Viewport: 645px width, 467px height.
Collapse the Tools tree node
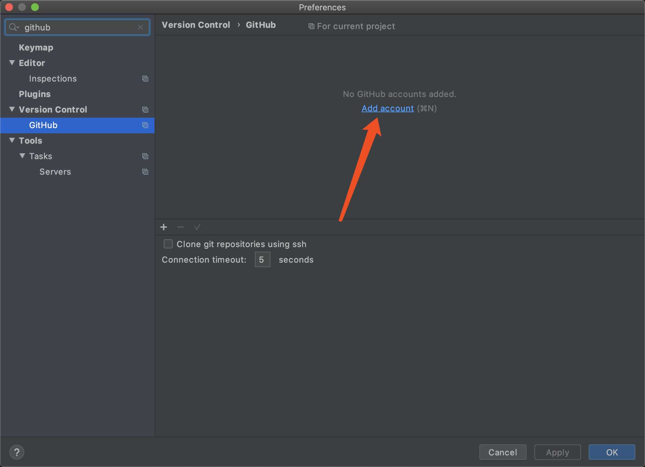click(12, 140)
